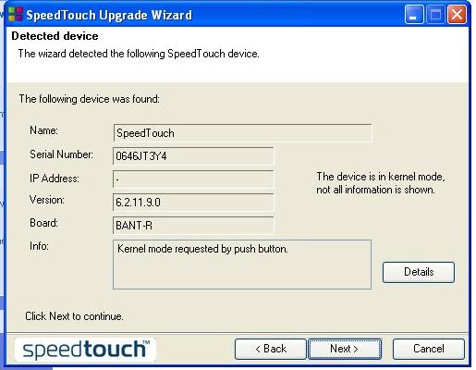Click the 'SpeedTouch Upgrade Wizard' title text
476x370 pixels.
[x=109, y=15]
